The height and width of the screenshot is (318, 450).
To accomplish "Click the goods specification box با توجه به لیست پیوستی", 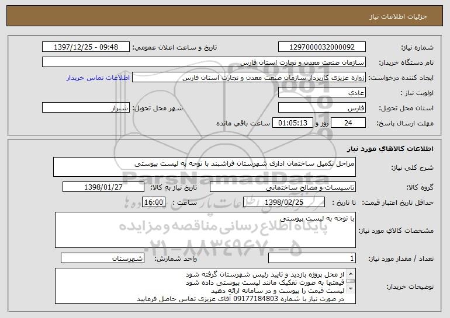I will click(205, 230).
